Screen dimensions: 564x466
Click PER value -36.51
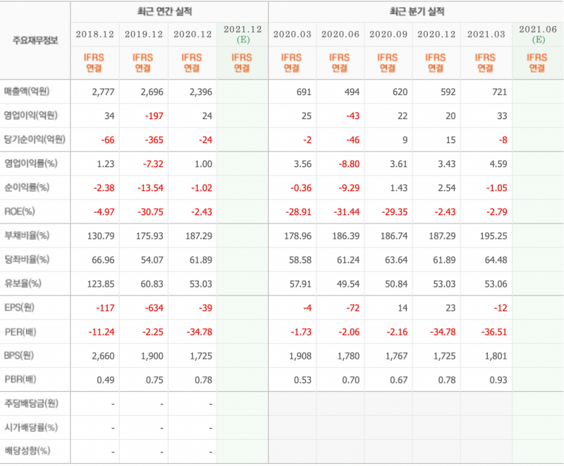494,332
